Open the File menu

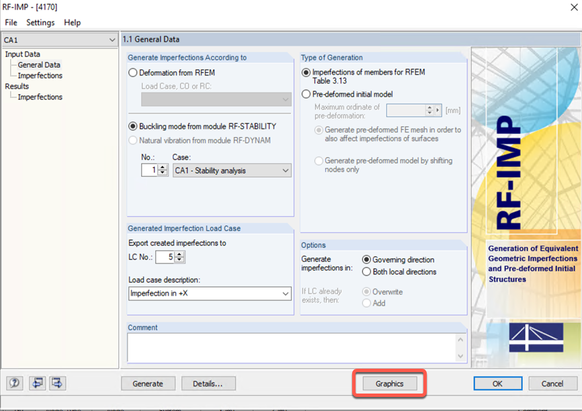[11, 23]
